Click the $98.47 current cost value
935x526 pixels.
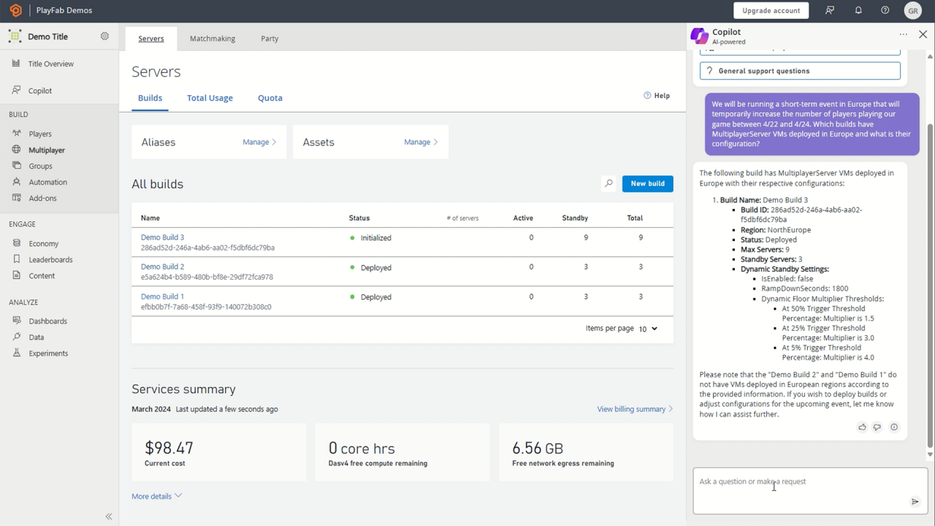(169, 448)
